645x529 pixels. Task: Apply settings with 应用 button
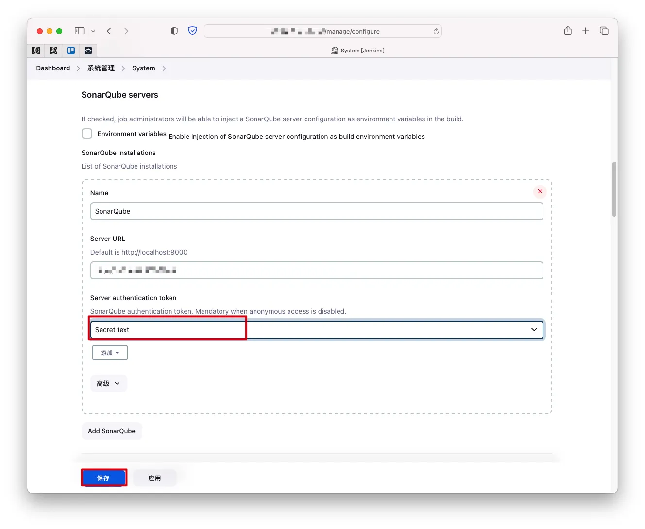click(154, 478)
